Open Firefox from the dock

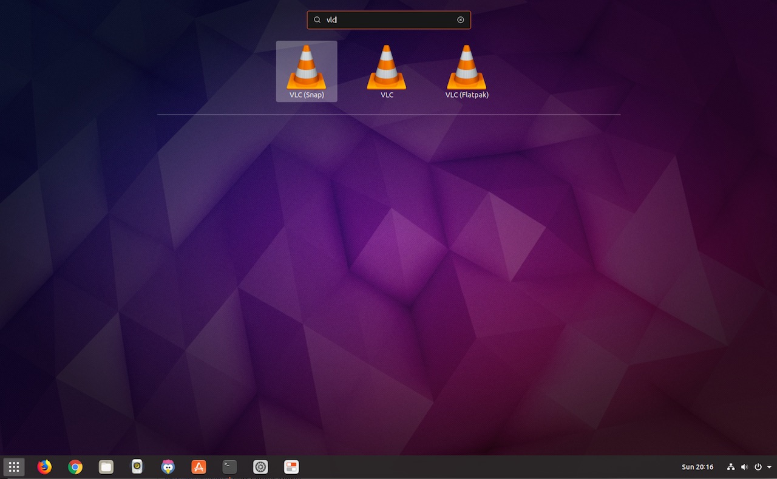point(44,467)
